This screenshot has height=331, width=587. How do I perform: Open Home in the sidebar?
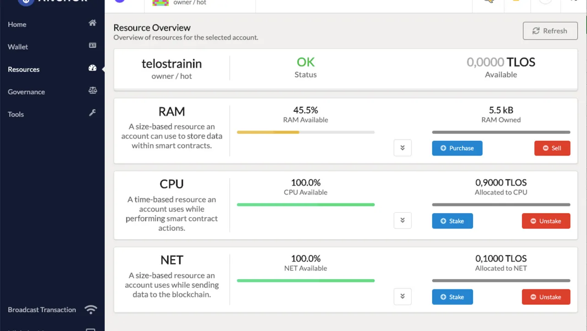52,24
